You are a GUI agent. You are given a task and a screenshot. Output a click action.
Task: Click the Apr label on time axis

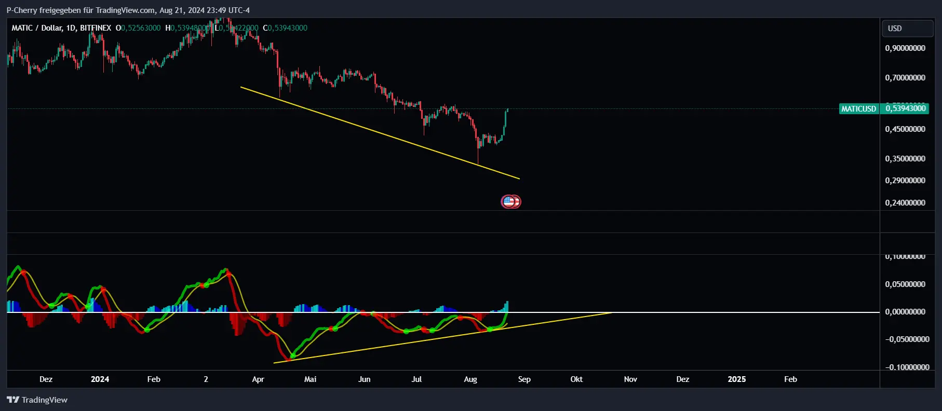[x=258, y=379]
